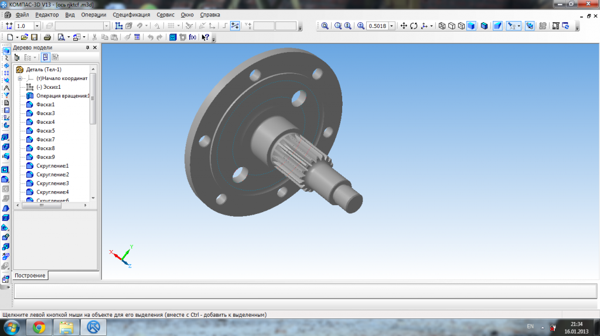Switch to wireframe display mode
Image resolution: width=600 pixels, height=336 pixels.
[442, 26]
